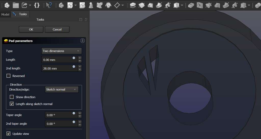The image size is (261, 139).
Task: Select the Additive Pipe tool
Action: pyautogui.click(x=159, y=5)
